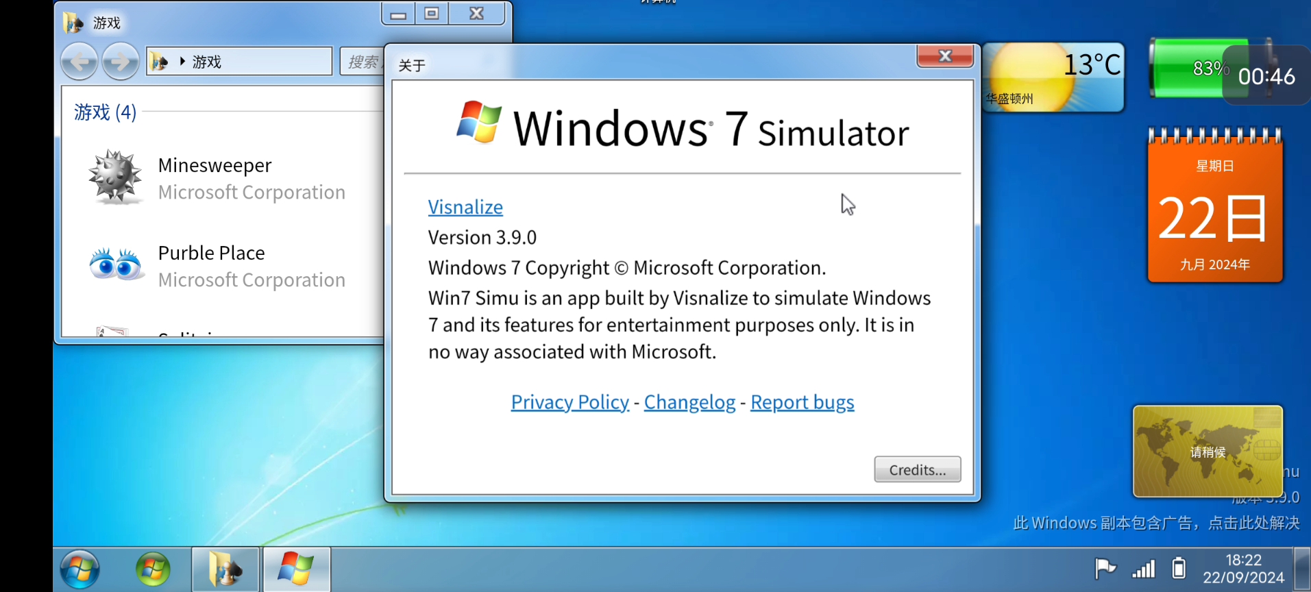The image size is (1311, 592).
Task: Click Games folder icon in address bar
Action: (160, 62)
